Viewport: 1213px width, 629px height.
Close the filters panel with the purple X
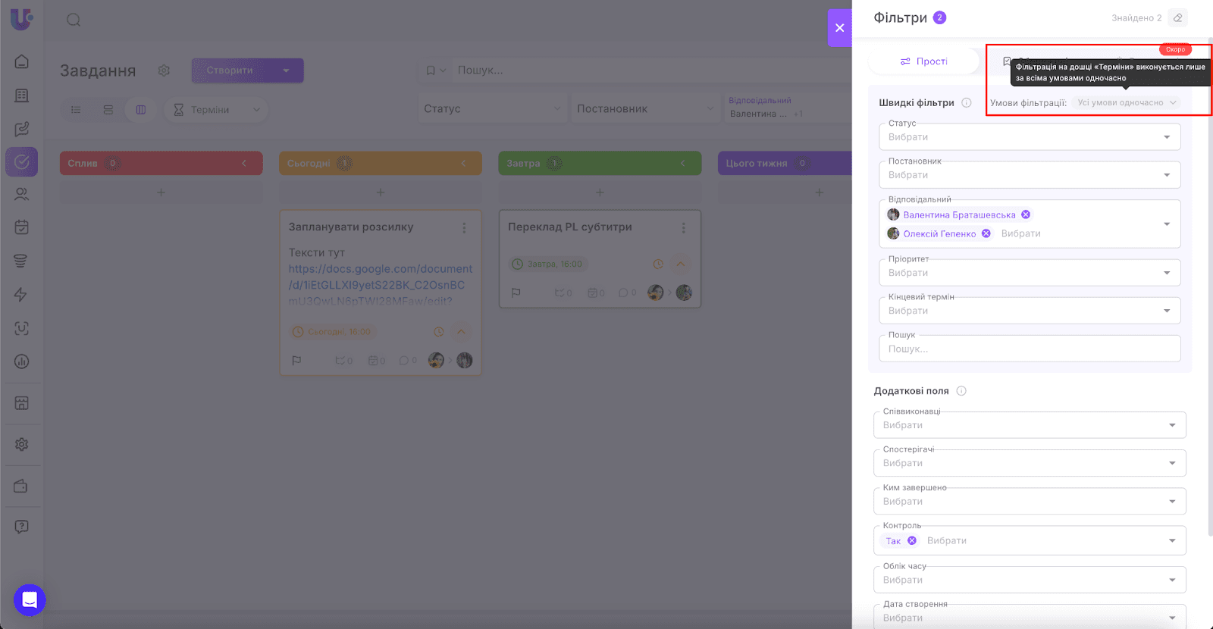pyautogui.click(x=839, y=28)
